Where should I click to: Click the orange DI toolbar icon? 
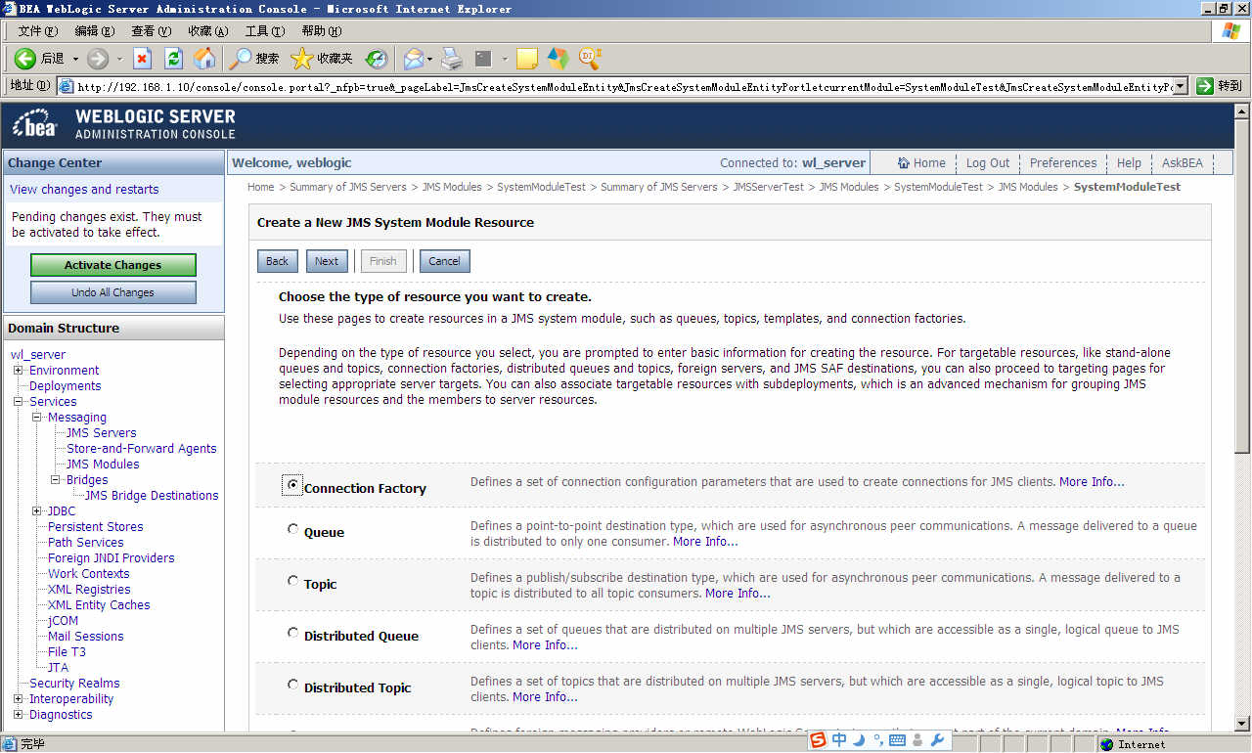click(590, 59)
